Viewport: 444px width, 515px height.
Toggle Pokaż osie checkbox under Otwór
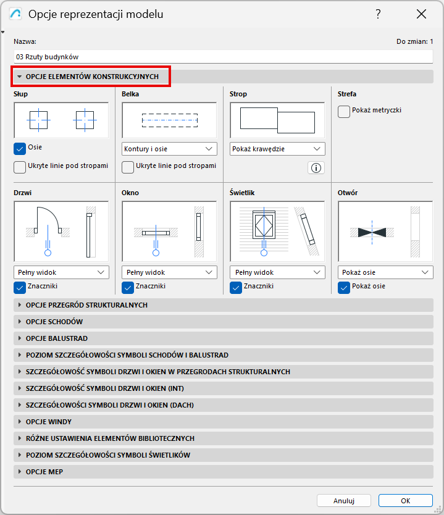coord(344,287)
